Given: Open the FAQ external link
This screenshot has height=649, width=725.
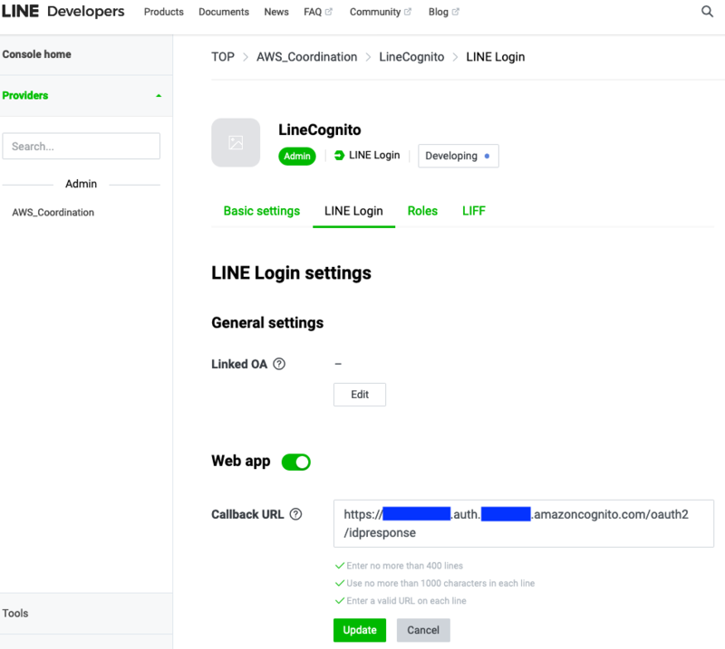Looking at the screenshot, I should tap(318, 12).
